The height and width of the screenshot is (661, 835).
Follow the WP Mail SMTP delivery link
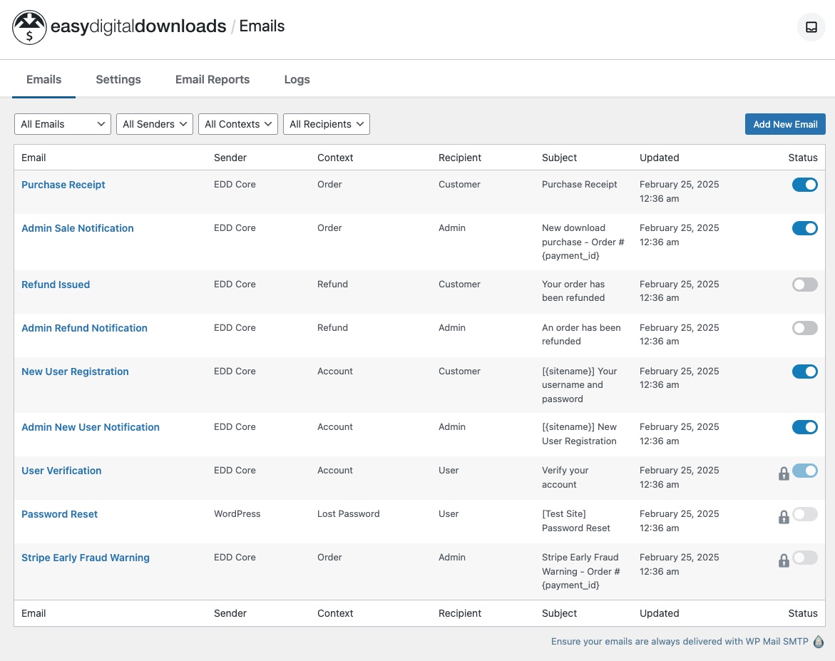coord(680,641)
